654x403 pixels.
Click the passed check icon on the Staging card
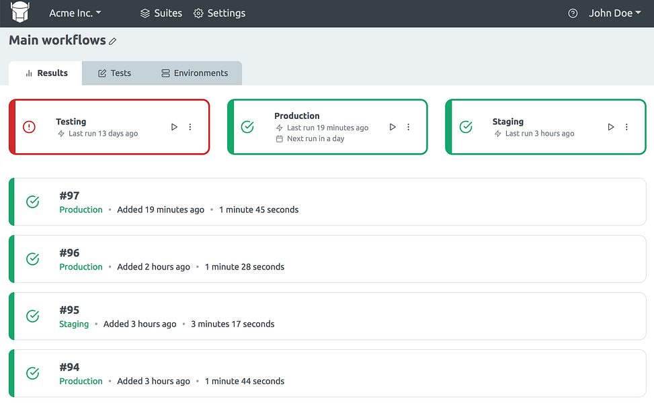coord(466,127)
